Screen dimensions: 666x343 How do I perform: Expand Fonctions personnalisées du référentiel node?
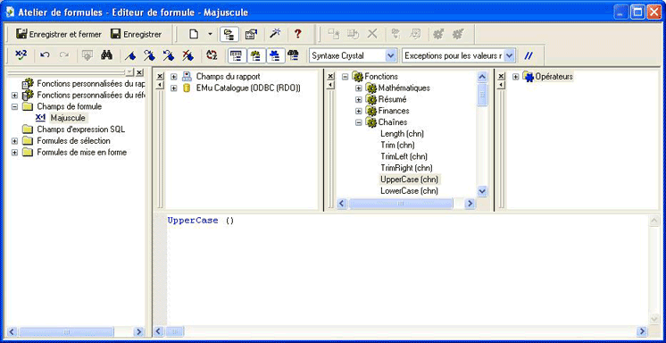pyautogui.click(x=14, y=96)
